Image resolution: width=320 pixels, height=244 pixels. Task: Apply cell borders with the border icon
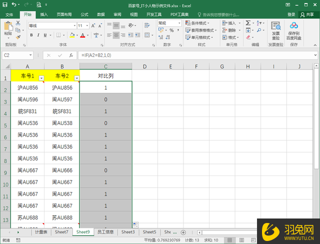click(x=58, y=35)
